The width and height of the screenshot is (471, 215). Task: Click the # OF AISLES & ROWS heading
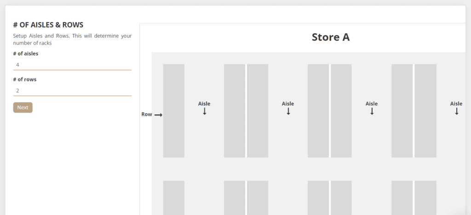click(48, 25)
